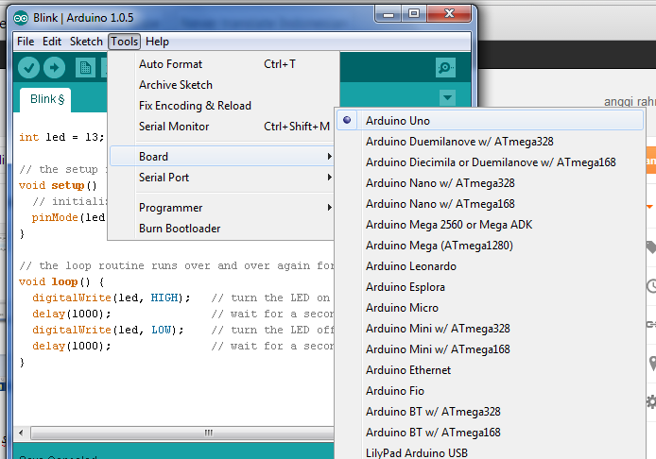Select Arduino BT w/ ATmega168
The height and width of the screenshot is (459, 656).
[x=490, y=433]
